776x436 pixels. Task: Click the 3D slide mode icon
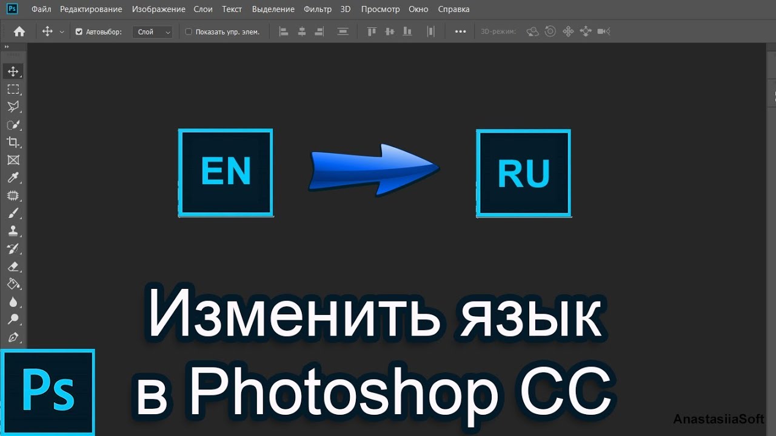tap(586, 31)
